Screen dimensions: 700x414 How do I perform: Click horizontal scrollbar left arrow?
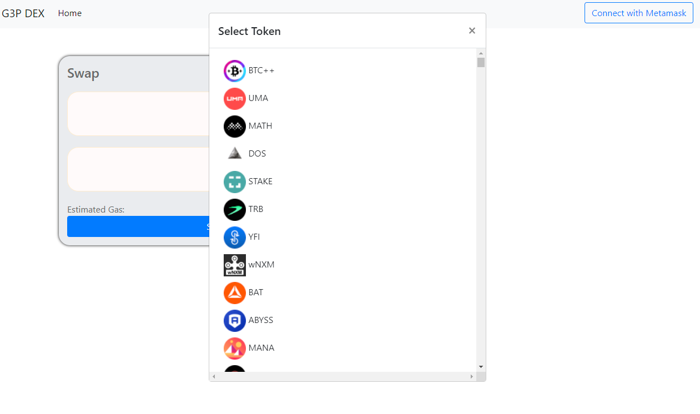click(214, 377)
